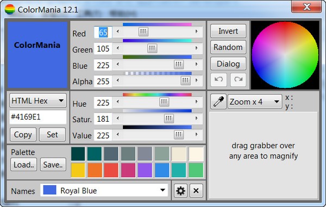326x207 pixels.
Task: Select the beige palette swatch
Action: coord(179,154)
